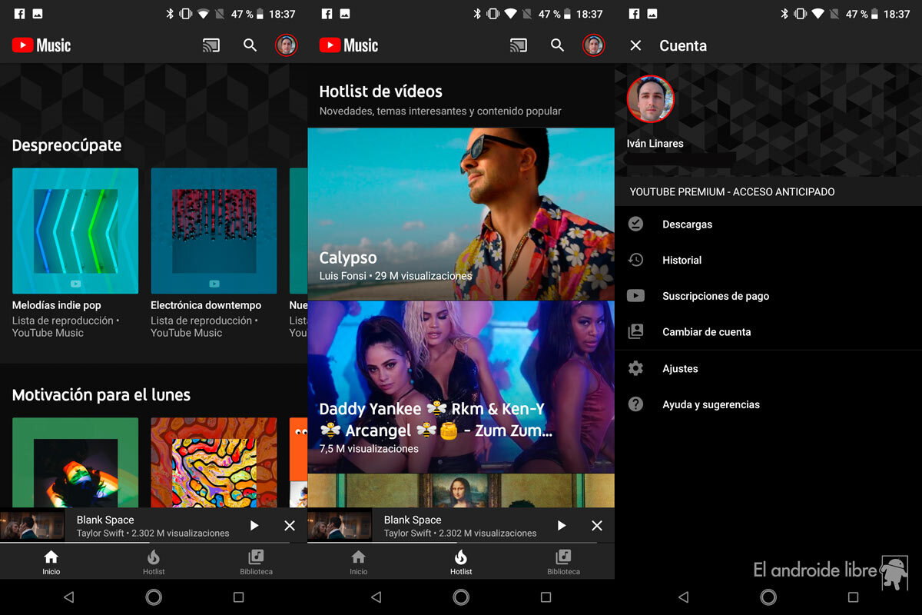This screenshot has height=615, width=922.
Task: Open the Calypso video by Luis Fonsi
Action: 461,214
